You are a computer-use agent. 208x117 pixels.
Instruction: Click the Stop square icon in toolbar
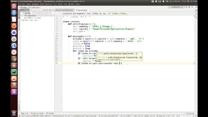(x=192, y=7)
